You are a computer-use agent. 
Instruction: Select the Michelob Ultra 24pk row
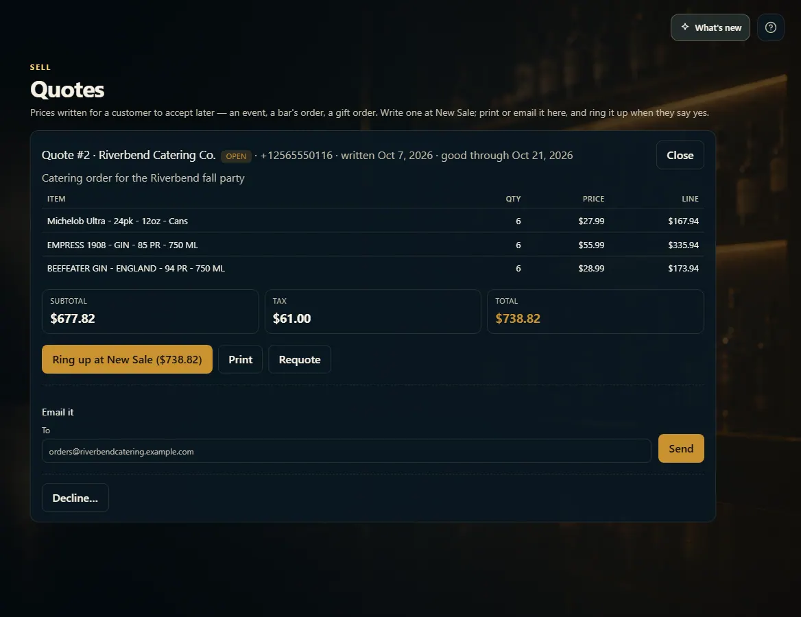coord(373,221)
